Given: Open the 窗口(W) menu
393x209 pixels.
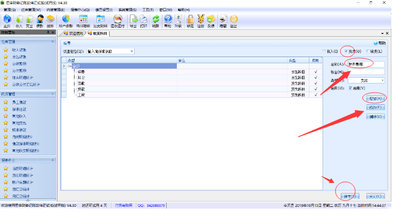Looking at the screenshot, I should pyautogui.click(x=166, y=10).
